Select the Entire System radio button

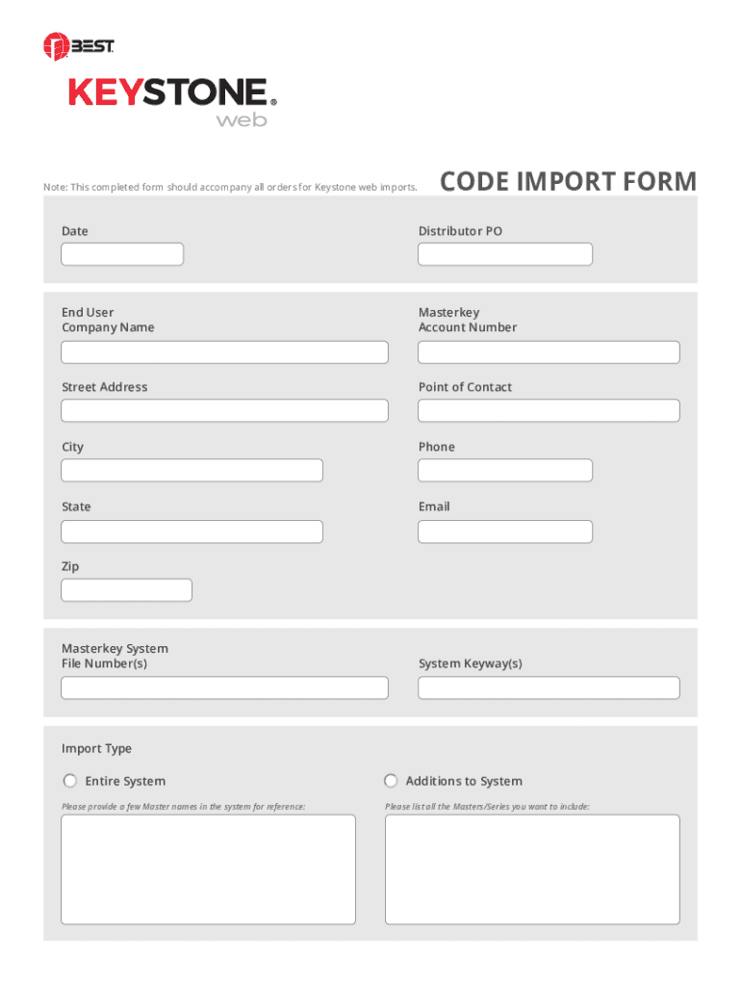(x=70, y=781)
